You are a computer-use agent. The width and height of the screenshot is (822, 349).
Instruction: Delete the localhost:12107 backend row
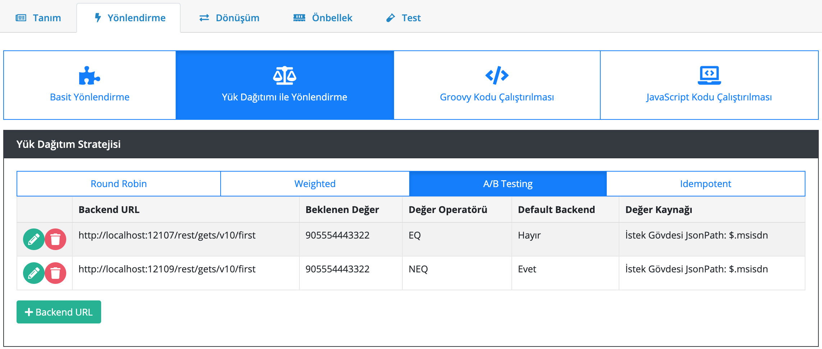[55, 239]
